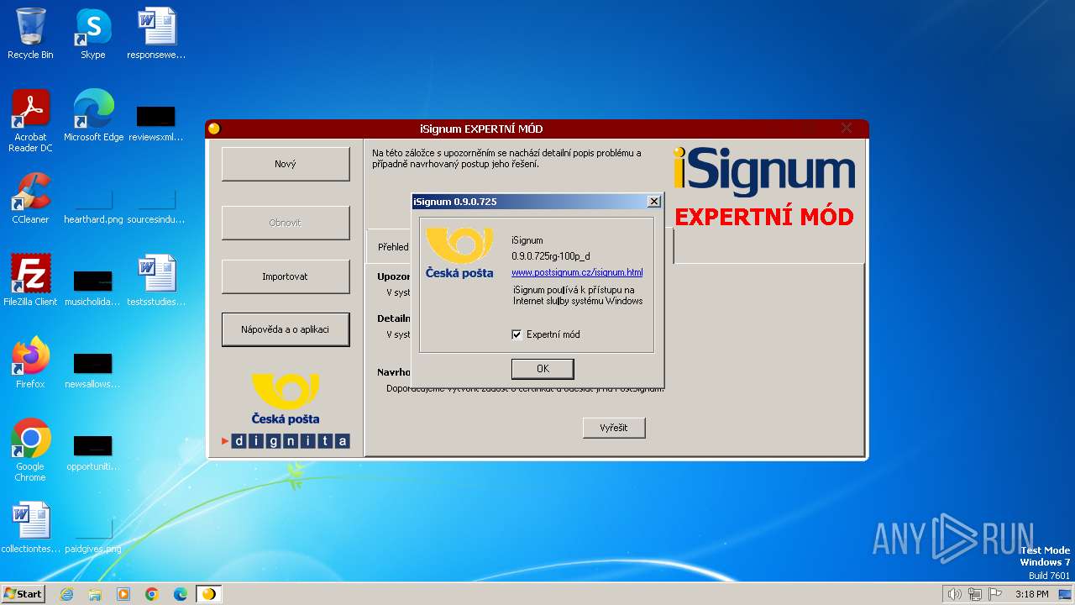Click the Importovat button
This screenshot has height=605, width=1075.
click(x=286, y=276)
